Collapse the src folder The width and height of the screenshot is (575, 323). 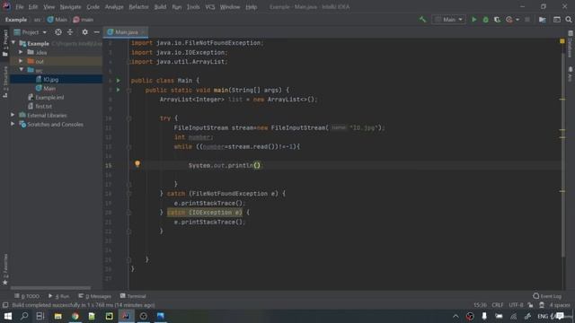[21, 70]
